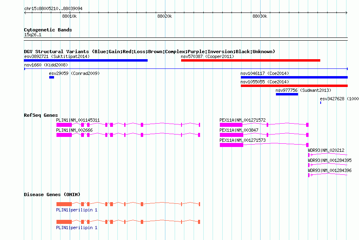The image size is (359, 240).
Task: Click the Disease Genes (OMIM) track title
Action: [52, 194]
